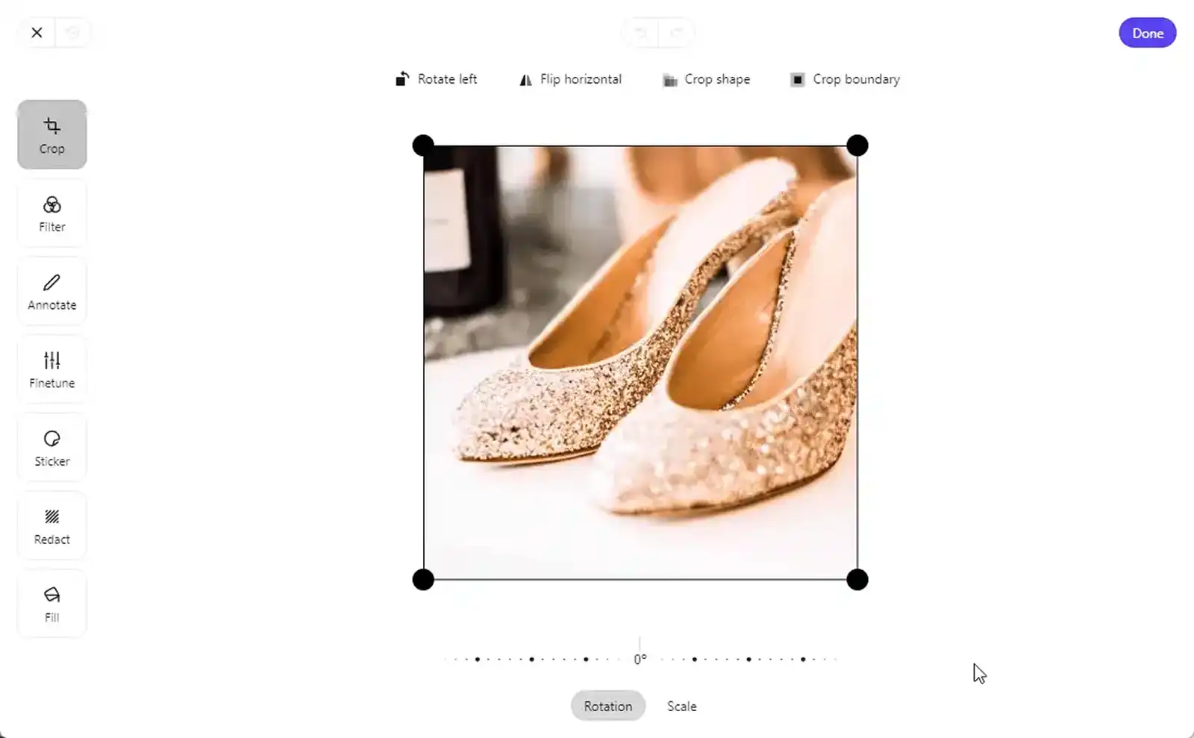Image resolution: width=1194 pixels, height=738 pixels.
Task: Switch to the Rotation tab
Action: point(607,705)
